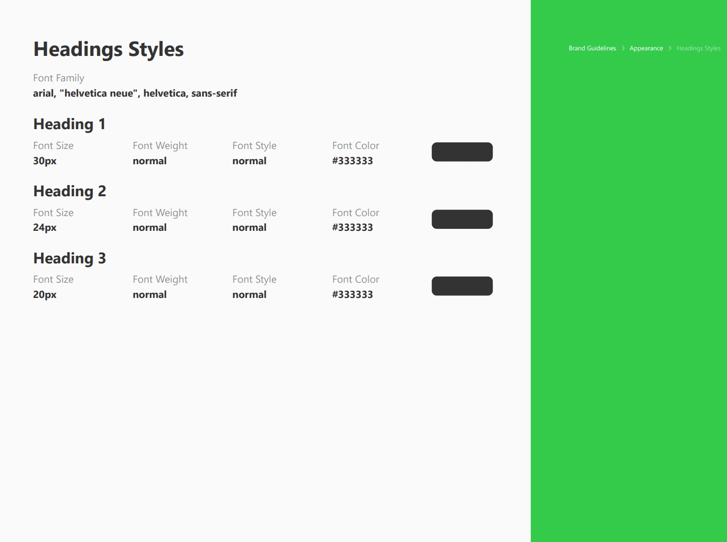
Task: Select the #333333 color code for Heading 1
Action: point(352,161)
